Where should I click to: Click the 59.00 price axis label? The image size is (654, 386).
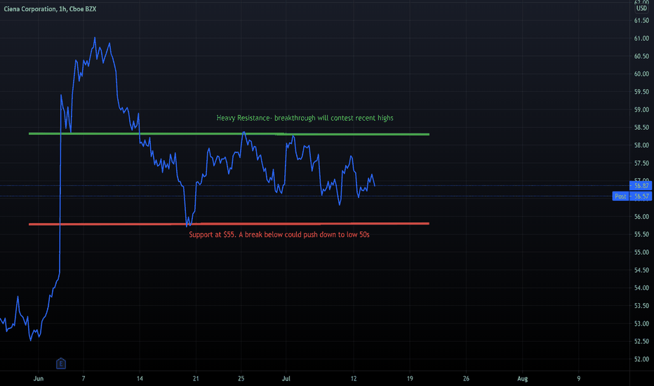point(641,109)
